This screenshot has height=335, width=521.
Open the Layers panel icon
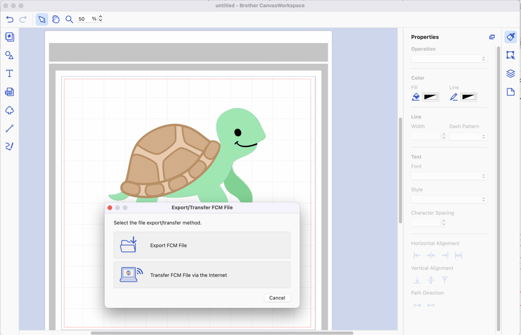(x=510, y=74)
